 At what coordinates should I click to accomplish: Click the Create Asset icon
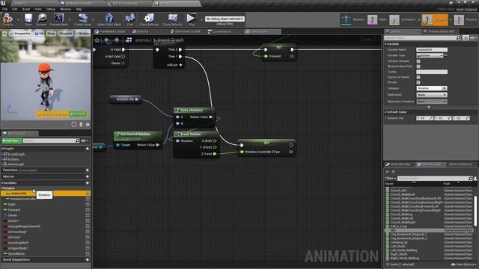click(x=83, y=19)
